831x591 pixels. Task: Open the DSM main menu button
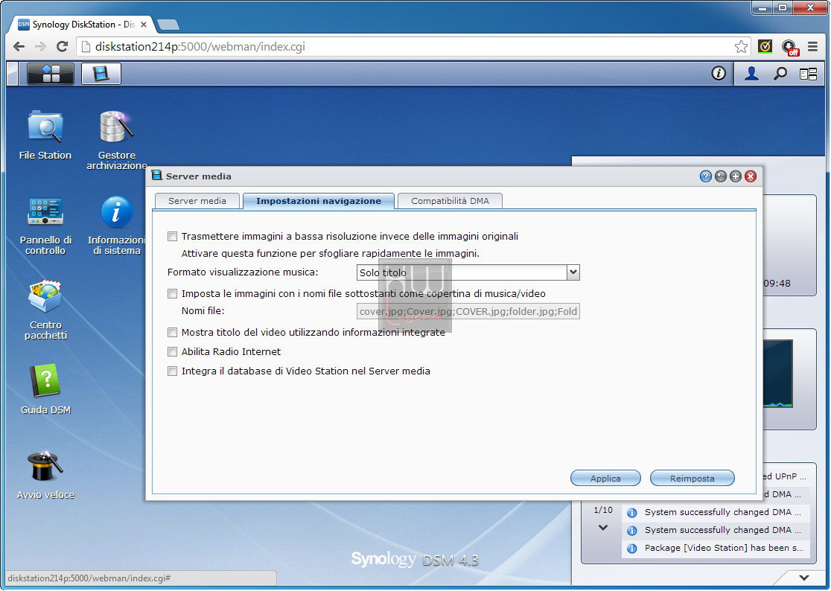pyautogui.click(x=51, y=74)
